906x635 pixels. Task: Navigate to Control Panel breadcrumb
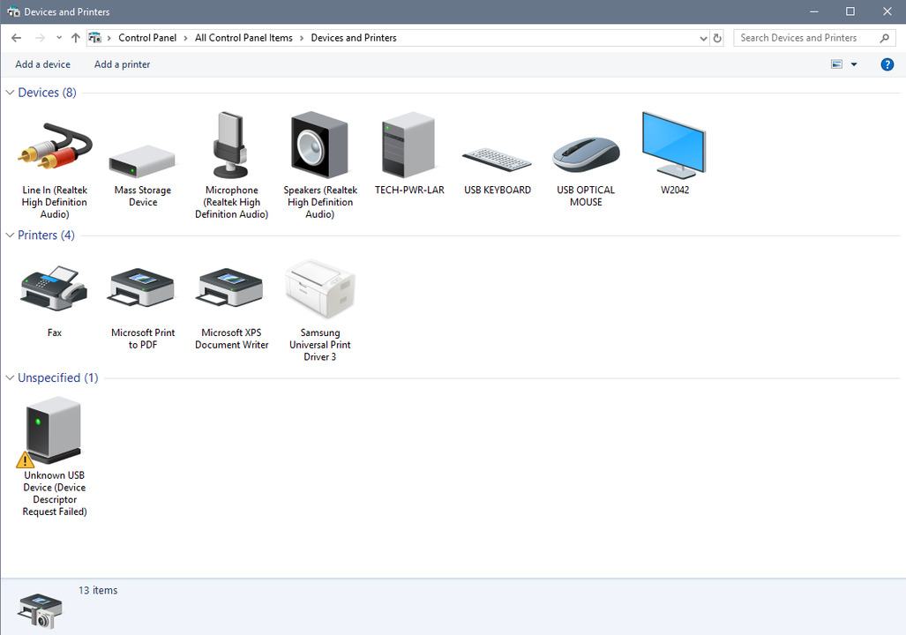pyautogui.click(x=147, y=38)
